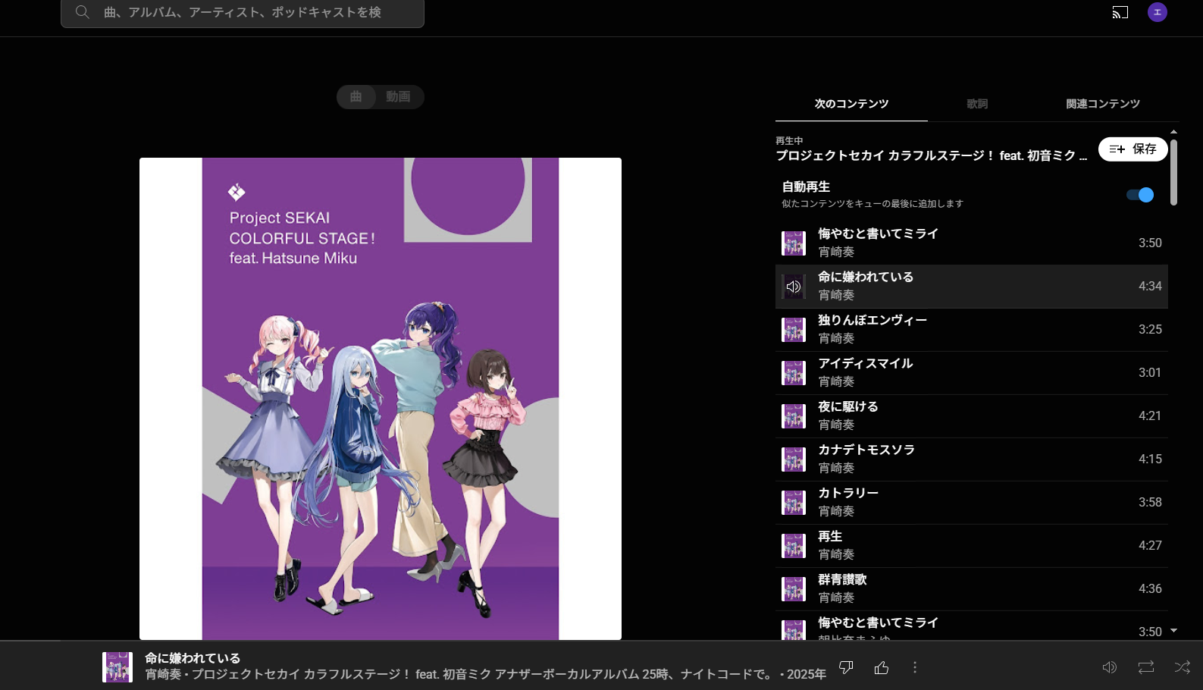Click thumbnail beside カナデトモスソラ
This screenshot has width=1203, height=690.
click(x=794, y=459)
